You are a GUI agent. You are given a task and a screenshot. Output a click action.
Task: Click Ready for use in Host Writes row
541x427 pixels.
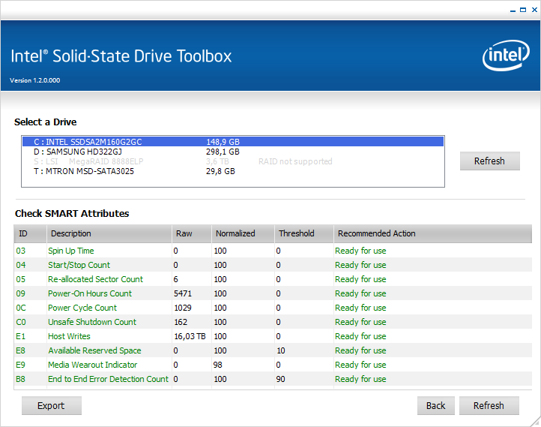point(360,336)
